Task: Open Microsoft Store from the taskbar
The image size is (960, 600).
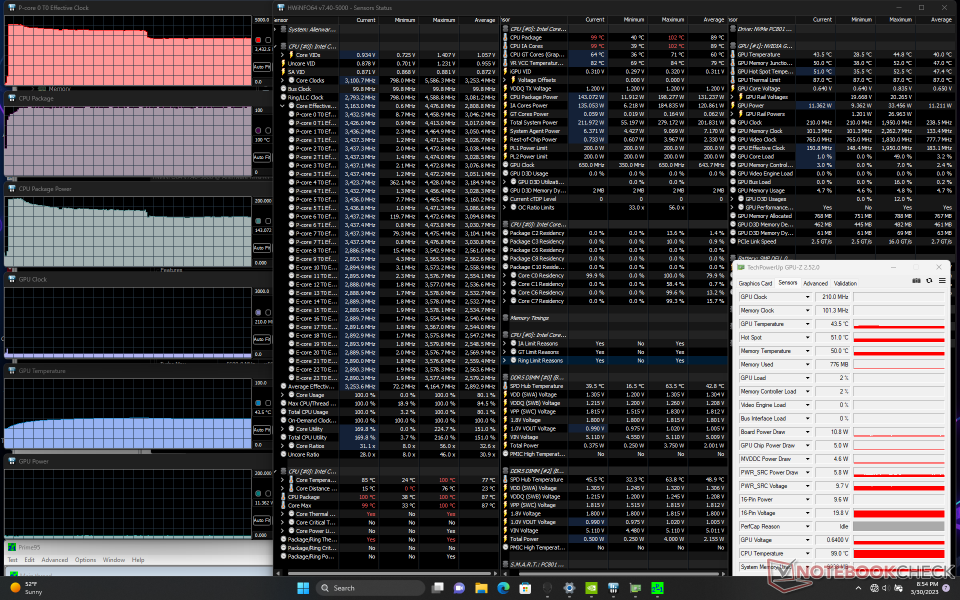Action: click(x=525, y=588)
